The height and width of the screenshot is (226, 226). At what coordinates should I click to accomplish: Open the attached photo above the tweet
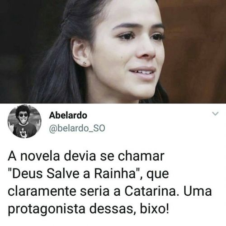point(113,52)
